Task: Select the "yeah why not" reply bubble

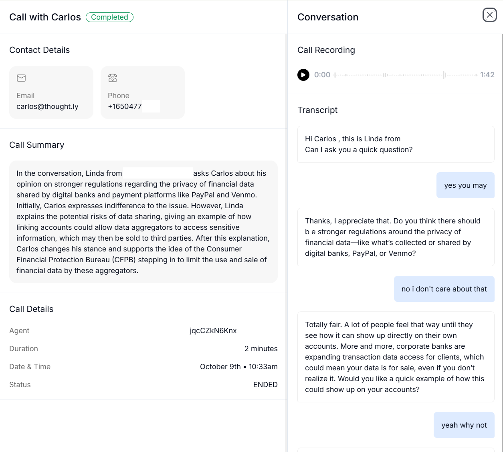Action: click(x=464, y=425)
